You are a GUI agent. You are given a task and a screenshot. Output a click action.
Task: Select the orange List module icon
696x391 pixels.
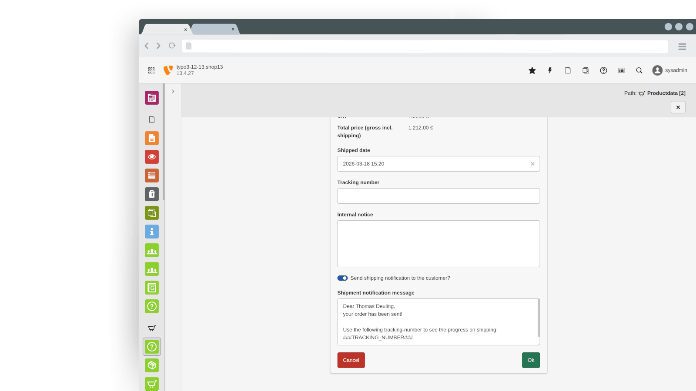click(x=152, y=175)
